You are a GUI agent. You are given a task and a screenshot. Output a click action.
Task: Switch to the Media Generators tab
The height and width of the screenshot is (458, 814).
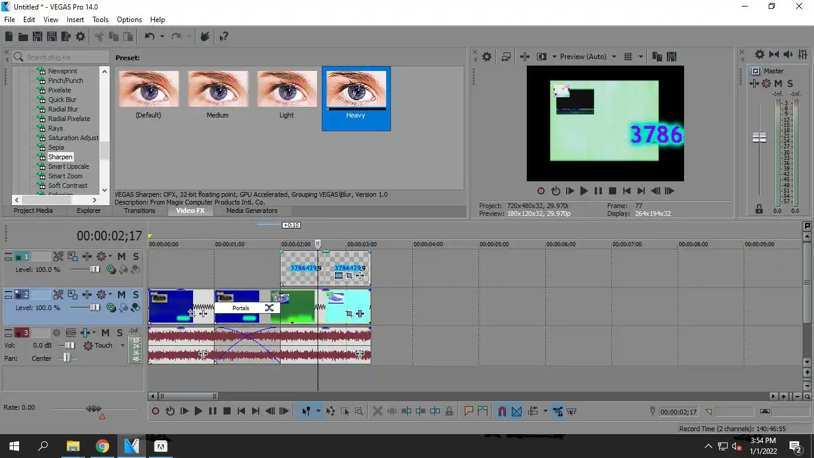[251, 211]
